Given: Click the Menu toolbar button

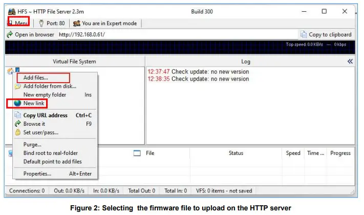Looking at the screenshot, I should 18,23.
